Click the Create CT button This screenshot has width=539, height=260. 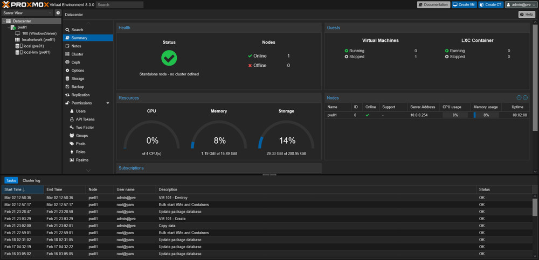pyautogui.click(x=490, y=5)
